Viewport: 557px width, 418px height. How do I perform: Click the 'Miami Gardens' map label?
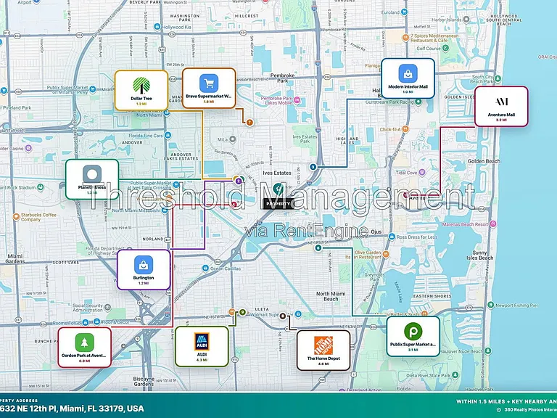15,259
